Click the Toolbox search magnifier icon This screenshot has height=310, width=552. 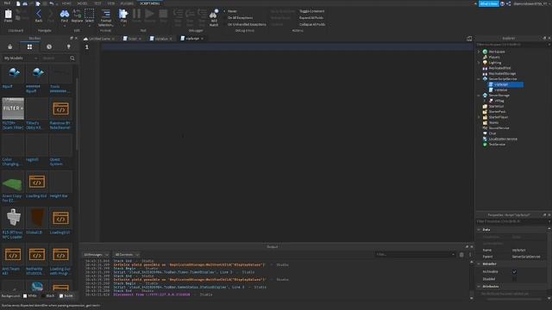pyautogui.click(x=72, y=58)
